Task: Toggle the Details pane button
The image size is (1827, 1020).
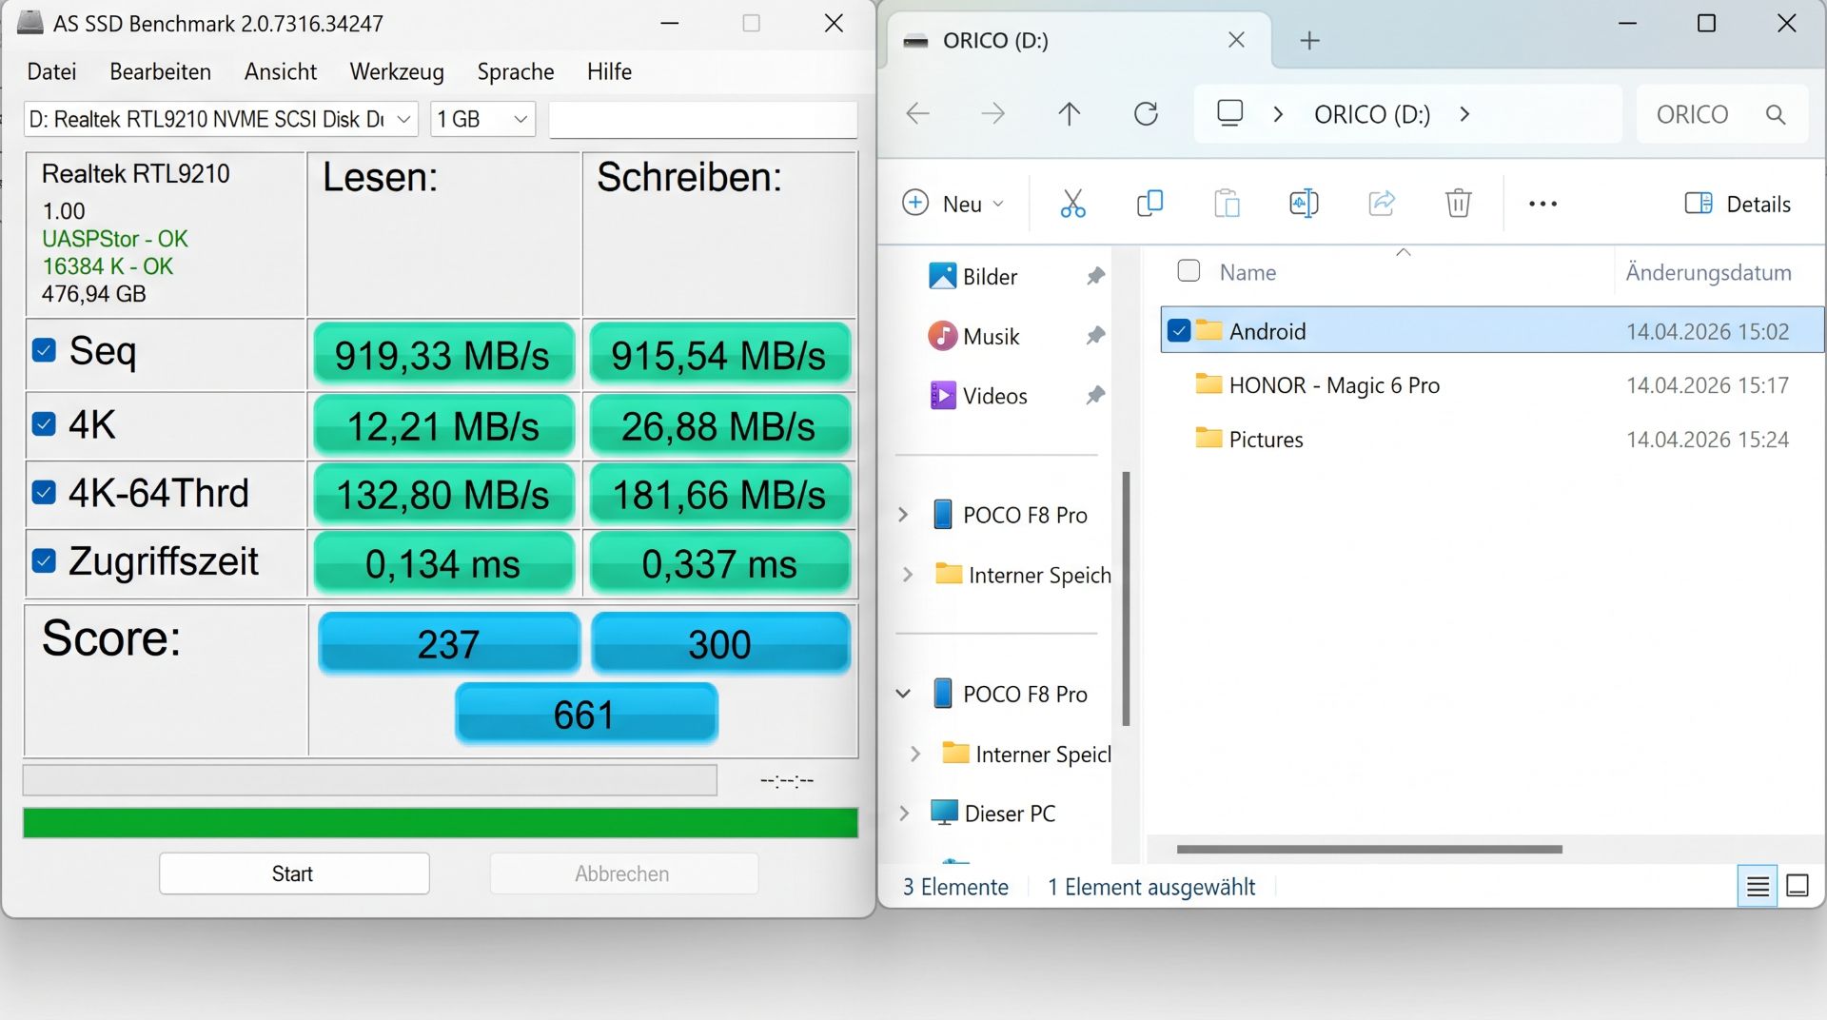Action: 1738,204
